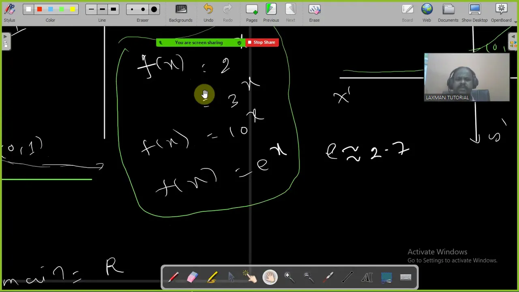This screenshot has height=292, width=519.
Task: Select the small eraser size
Action: coord(132,9)
